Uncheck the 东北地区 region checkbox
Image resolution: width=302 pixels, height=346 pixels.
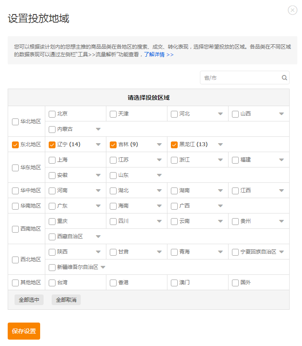pyautogui.click(x=15, y=144)
